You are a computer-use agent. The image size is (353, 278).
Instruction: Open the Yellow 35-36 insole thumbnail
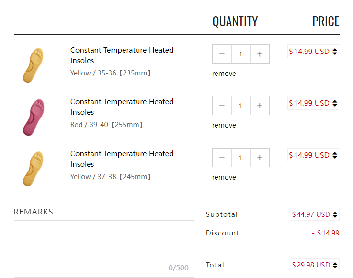[x=33, y=65]
